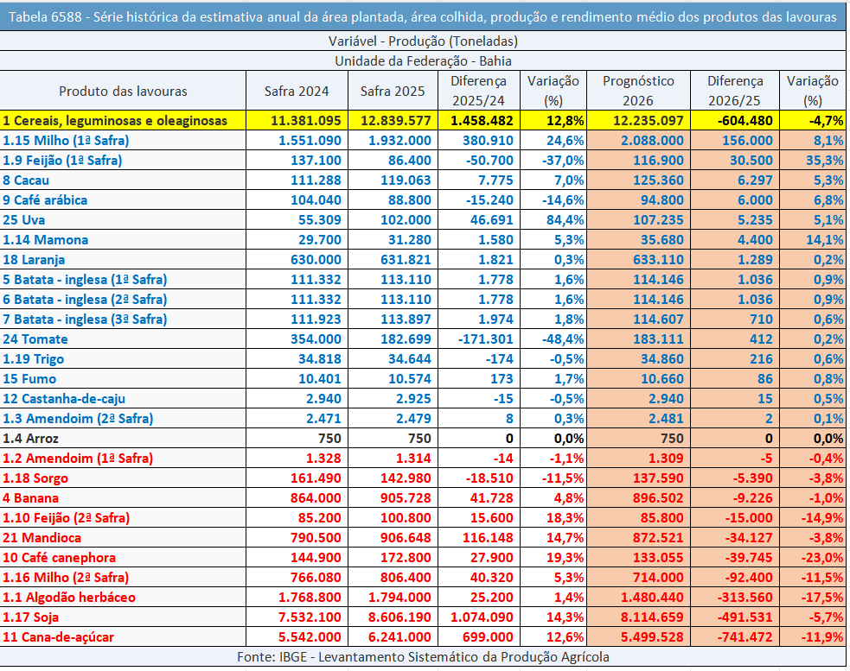
Task: Click the 'Fonte: IBGE' footer row
Action: tap(424, 657)
